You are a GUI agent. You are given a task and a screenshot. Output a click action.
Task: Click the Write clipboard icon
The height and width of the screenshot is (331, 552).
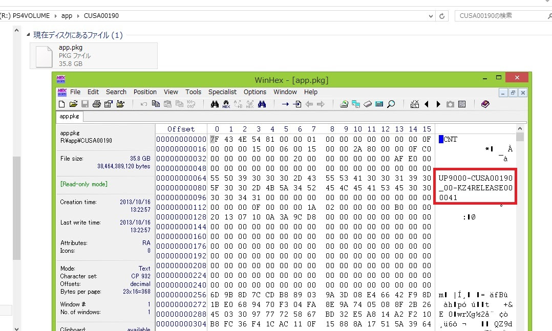point(179,104)
